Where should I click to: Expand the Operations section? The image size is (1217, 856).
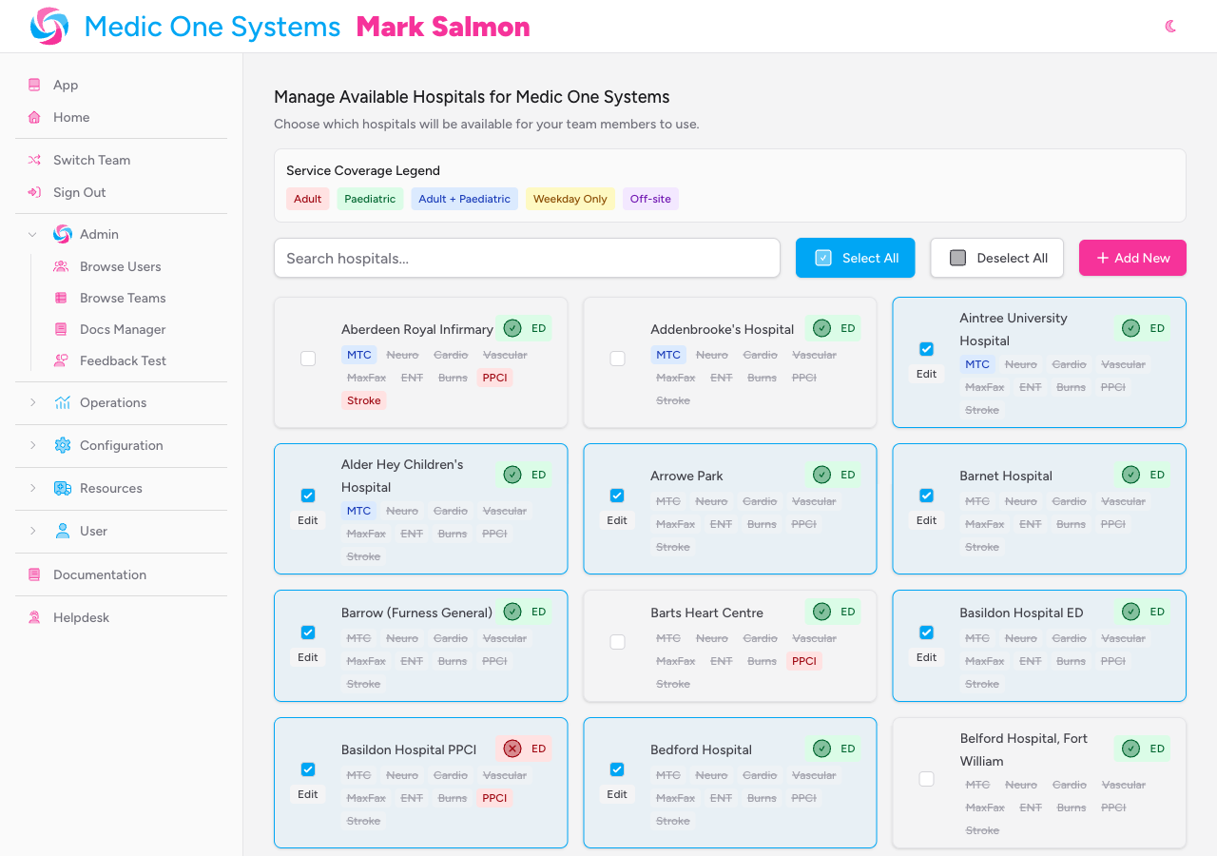tap(33, 402)
